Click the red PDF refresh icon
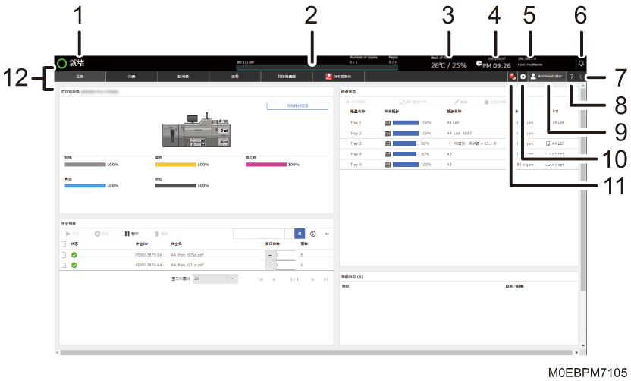Image resolution: width=631 pixels, height=381 pixels. 512,77
